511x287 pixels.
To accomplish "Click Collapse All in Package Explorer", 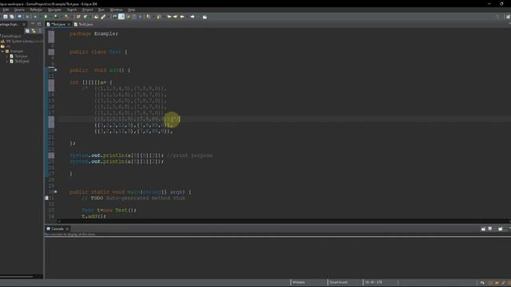I will point(27,31).
